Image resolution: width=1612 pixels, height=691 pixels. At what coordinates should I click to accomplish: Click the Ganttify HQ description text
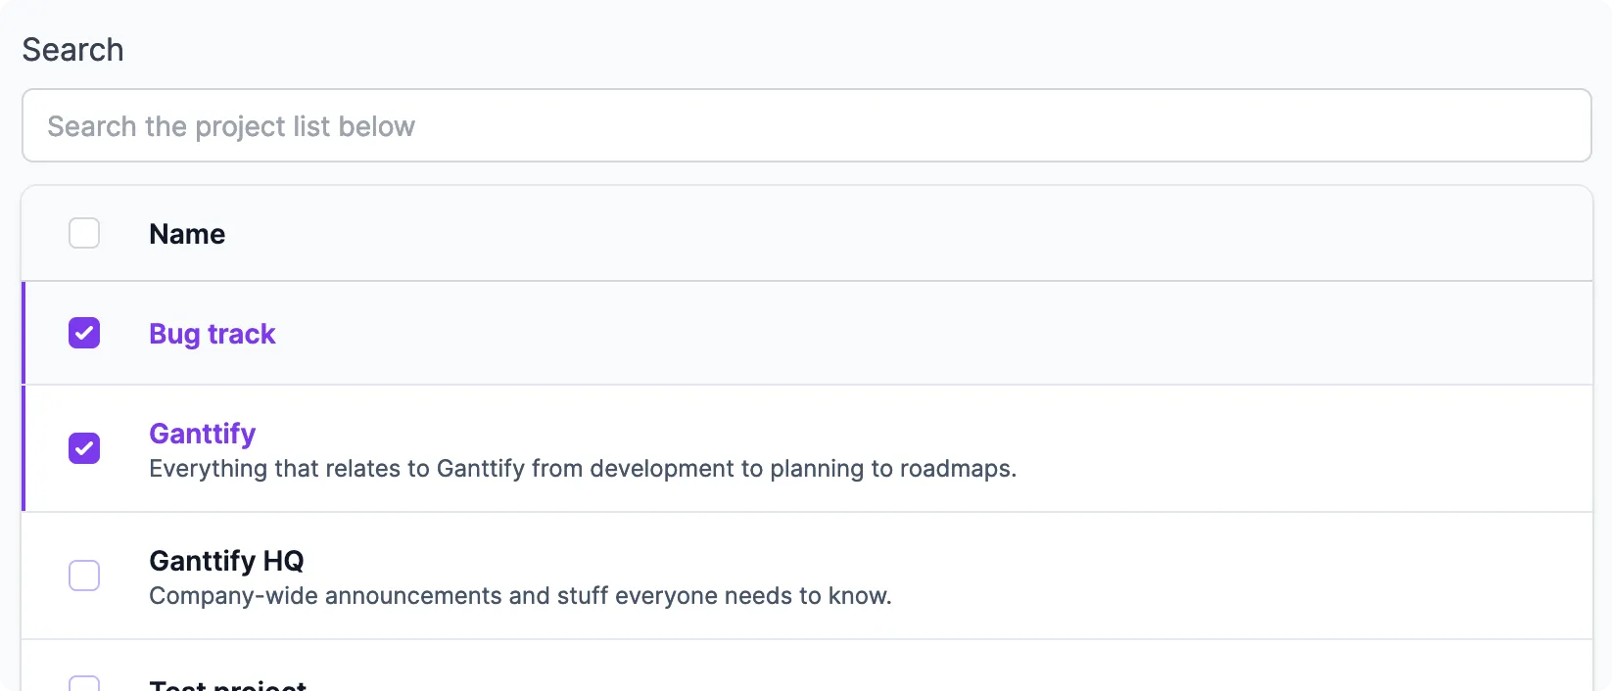click(x=520, y=596)
